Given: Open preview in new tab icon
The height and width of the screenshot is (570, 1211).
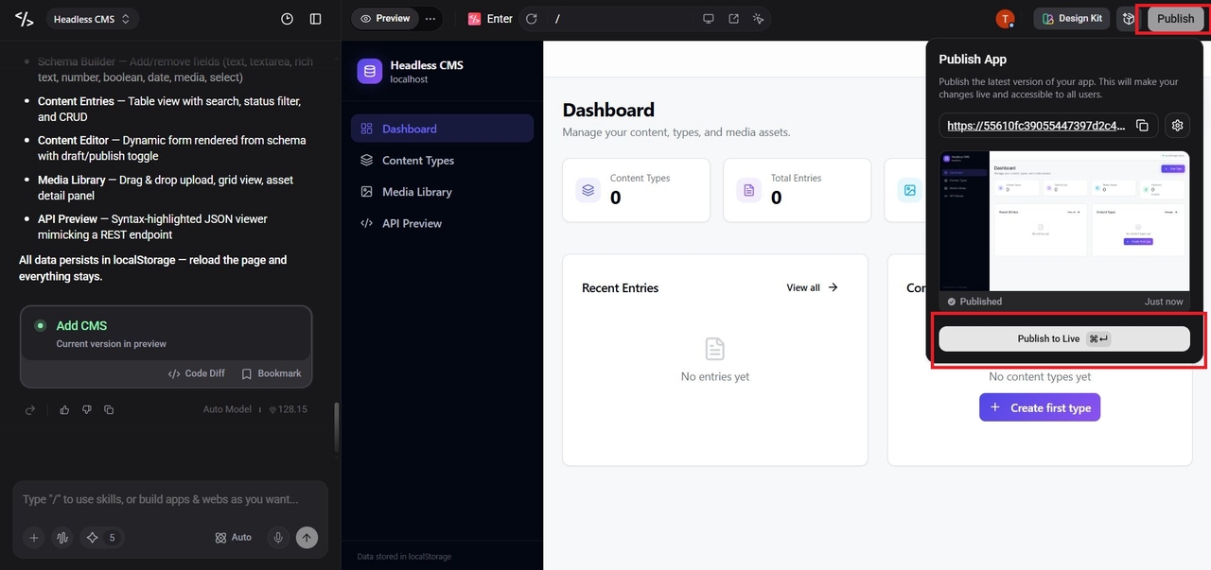Looking at the screenshot, I should pos(733,19).
